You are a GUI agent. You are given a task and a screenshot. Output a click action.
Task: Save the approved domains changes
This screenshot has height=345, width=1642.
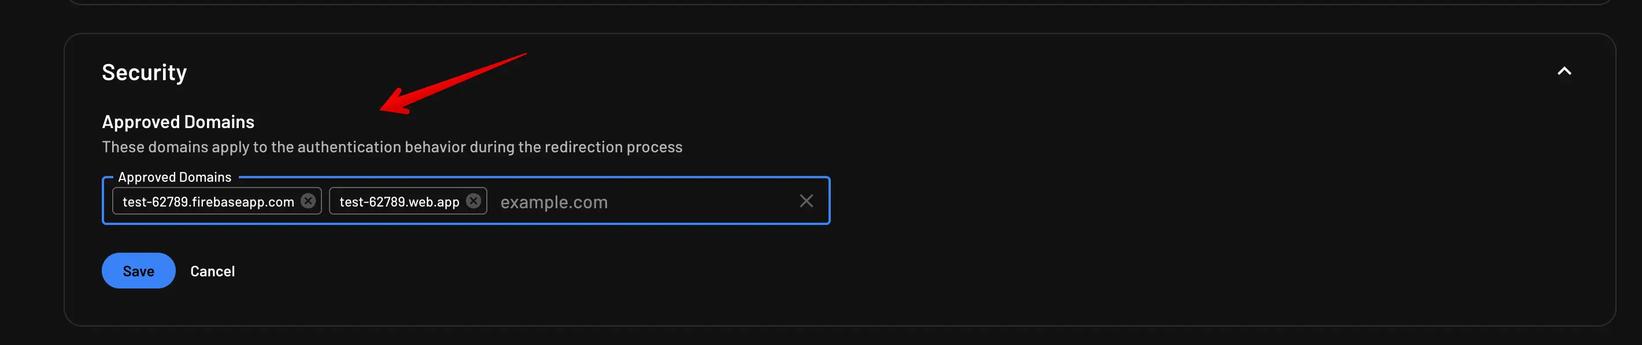[138, 271]
